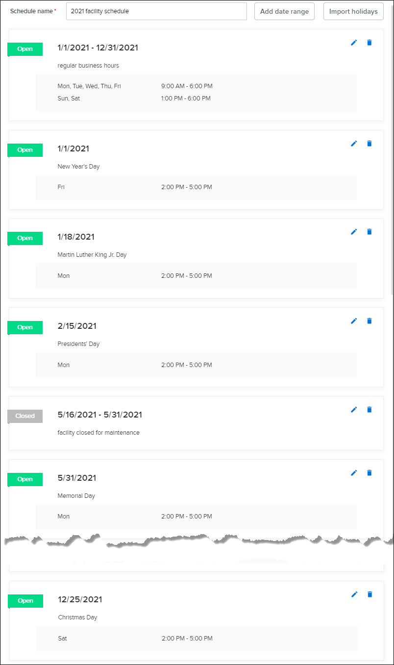Image resolution: width=394 pixels, height=665 pixels.
Task: Edit the Christmas Day entry
Action: 355,594
